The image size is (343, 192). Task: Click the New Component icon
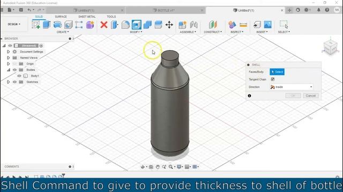point(182,25)
